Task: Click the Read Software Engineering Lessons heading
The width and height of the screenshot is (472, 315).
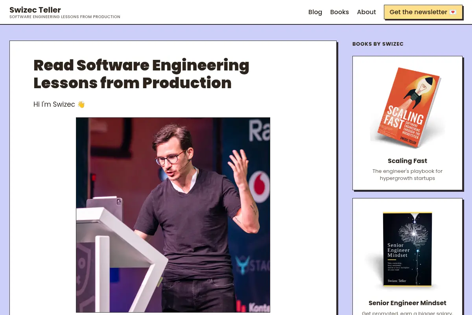Action: click(x=142, y=74)
